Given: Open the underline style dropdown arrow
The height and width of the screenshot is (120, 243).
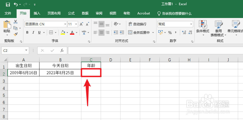Looking at the screenshot, I should (x=44, y=33).
